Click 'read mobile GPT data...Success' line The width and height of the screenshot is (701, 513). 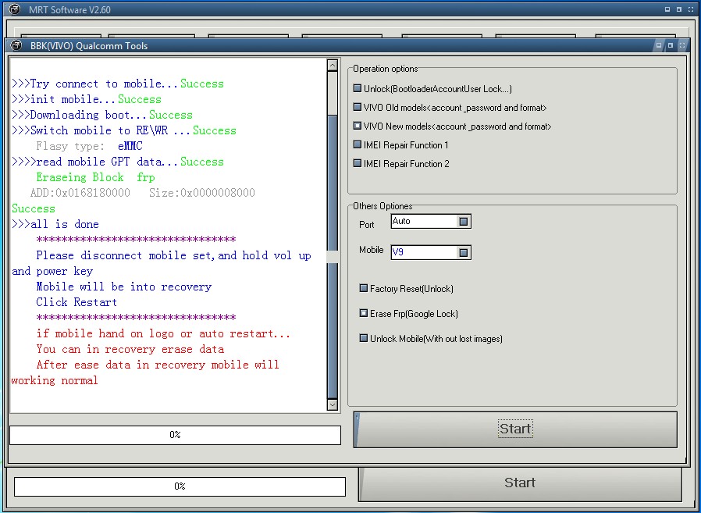[118, 162]
